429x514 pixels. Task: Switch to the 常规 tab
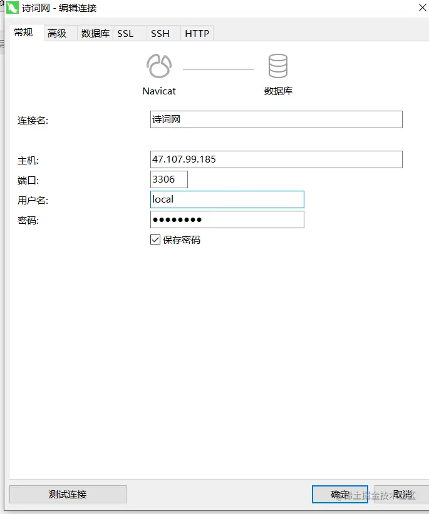pos(26,33)
